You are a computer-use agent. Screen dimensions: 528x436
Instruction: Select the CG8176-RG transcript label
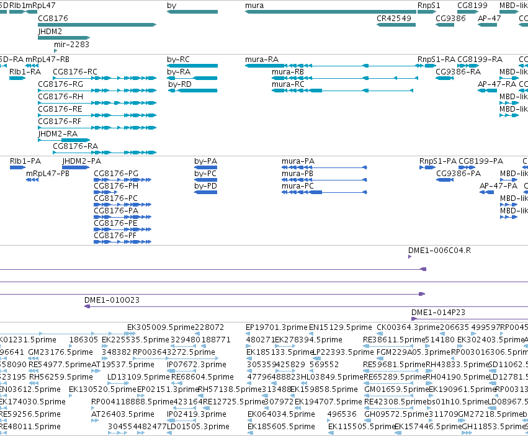tap(60, 84)
